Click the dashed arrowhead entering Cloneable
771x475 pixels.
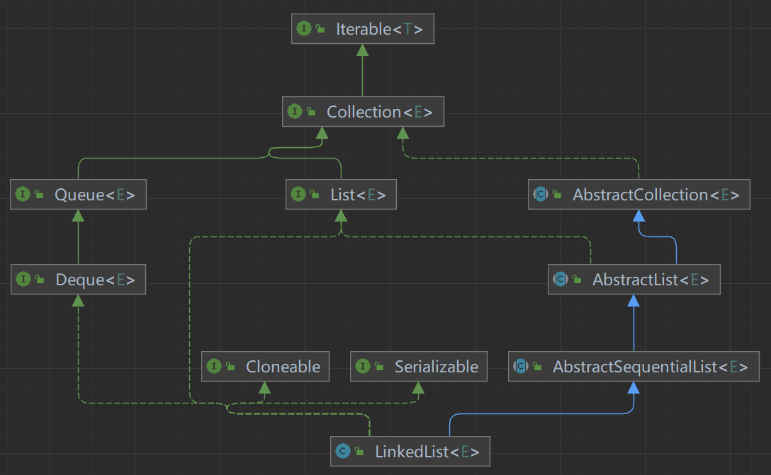pyautogui.click(x=264, y=387)
